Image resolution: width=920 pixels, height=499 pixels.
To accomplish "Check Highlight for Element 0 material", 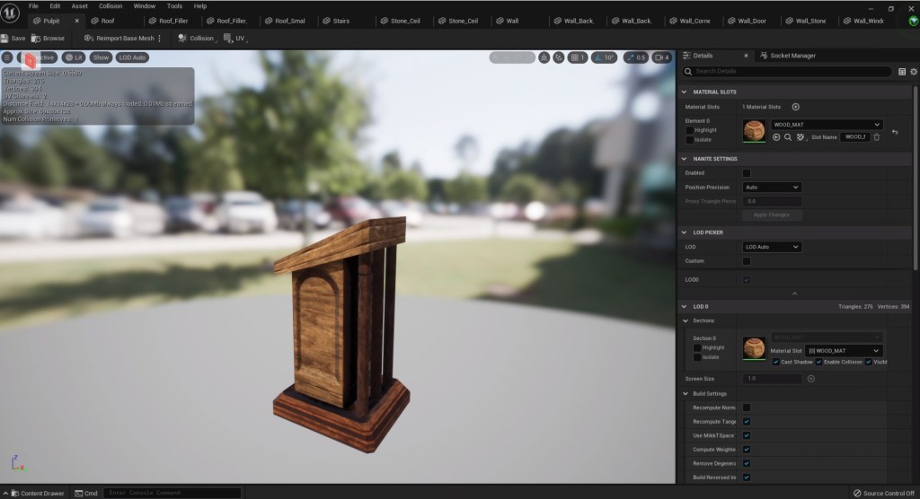I will (690, 130).
